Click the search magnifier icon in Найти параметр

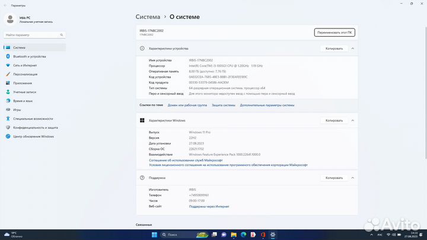point(62,35)
